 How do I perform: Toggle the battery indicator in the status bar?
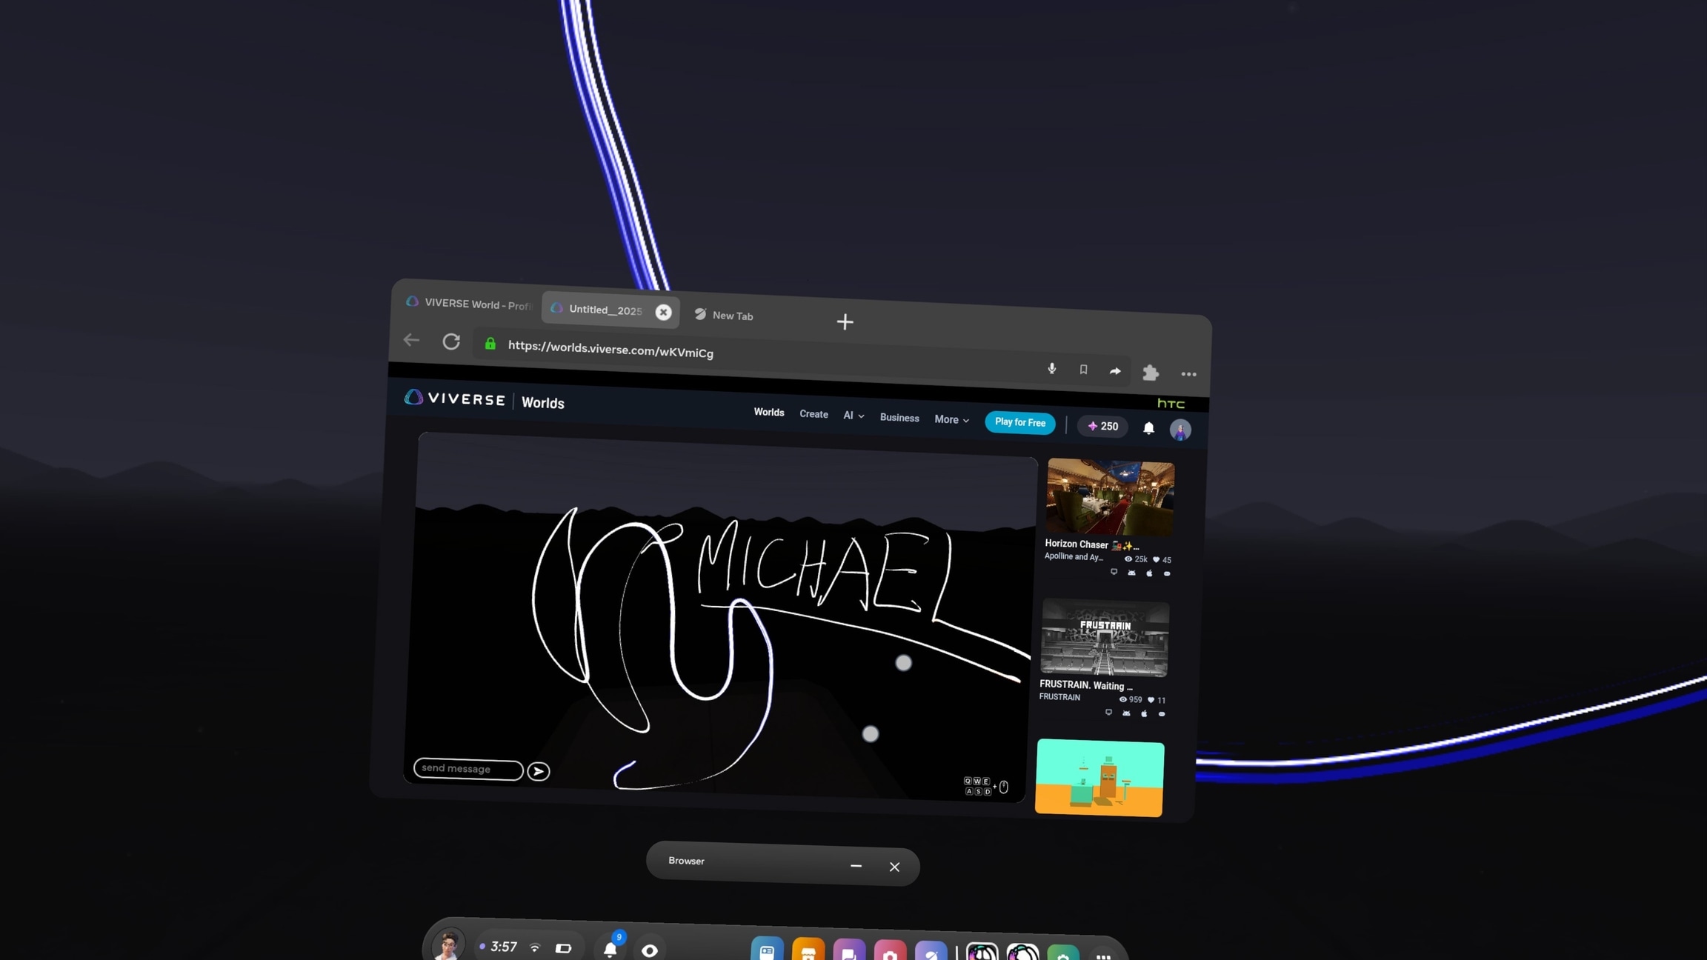[x=565, y=947]
